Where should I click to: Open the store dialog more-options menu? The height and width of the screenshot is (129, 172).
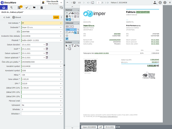pos(61,17)
